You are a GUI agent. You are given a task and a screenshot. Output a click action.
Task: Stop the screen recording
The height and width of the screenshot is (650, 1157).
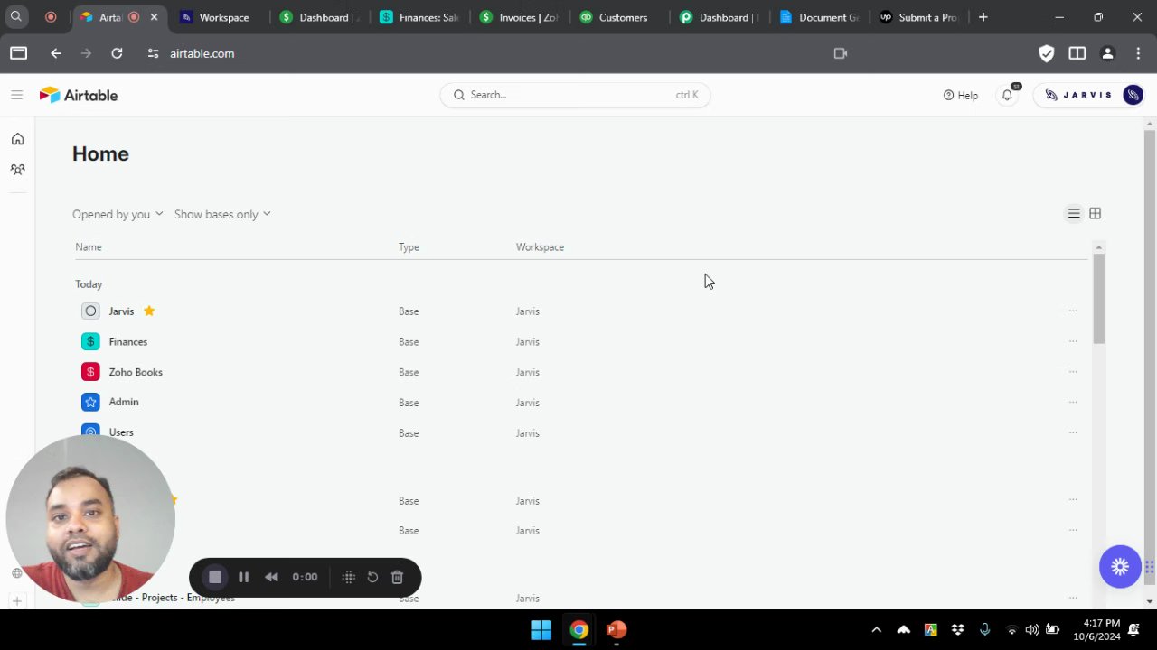point(215,577)
